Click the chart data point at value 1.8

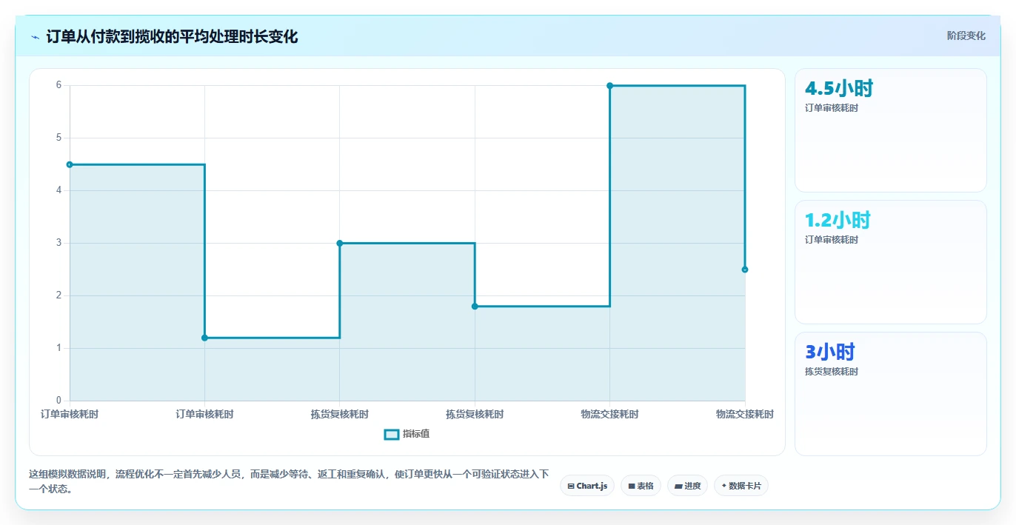[x=475, y=307]
